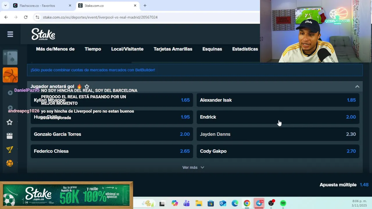Expand Ver más to show more players
372x209 pixels.
coord(193,167)
